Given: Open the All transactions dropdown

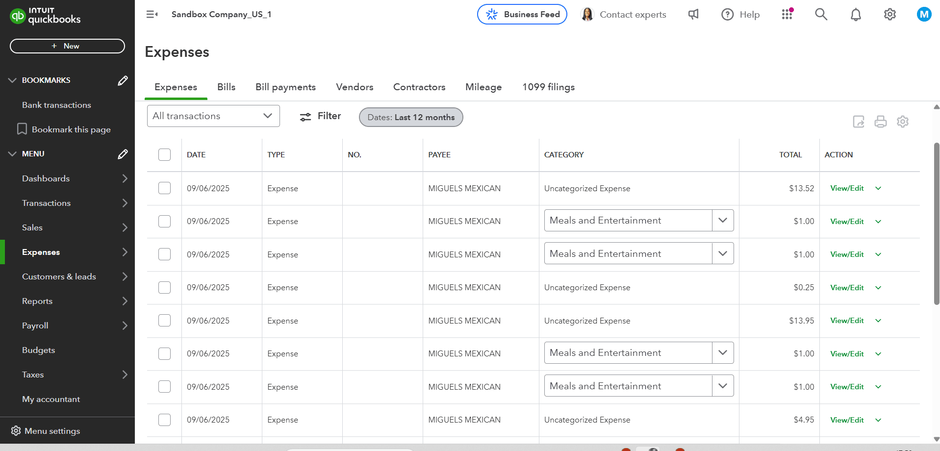Looking at the screenshot, I should click(x=213, y=116).
